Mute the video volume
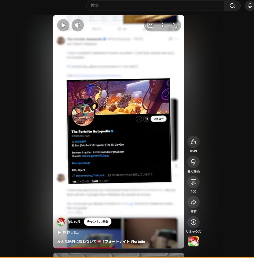 coord(78,25)
